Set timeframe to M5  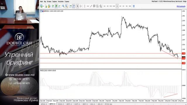coord(108,6)
